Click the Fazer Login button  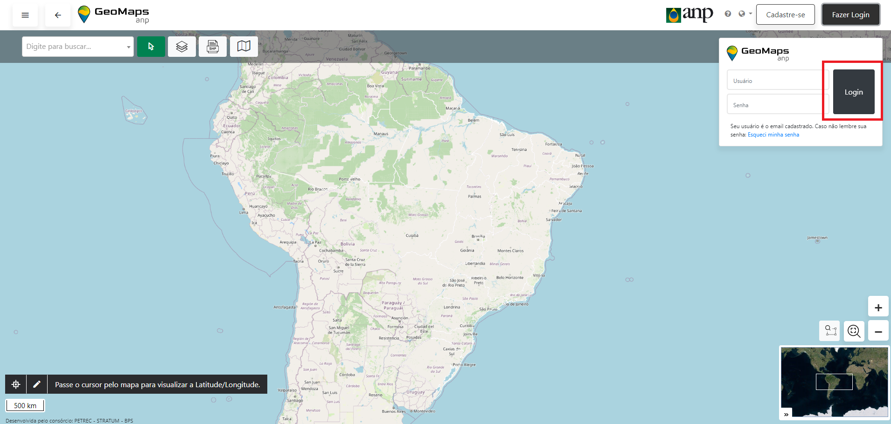[x=851, y=14]
